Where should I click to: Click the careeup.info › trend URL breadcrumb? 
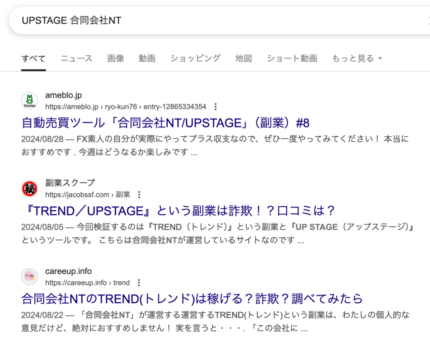coord(87,283)
